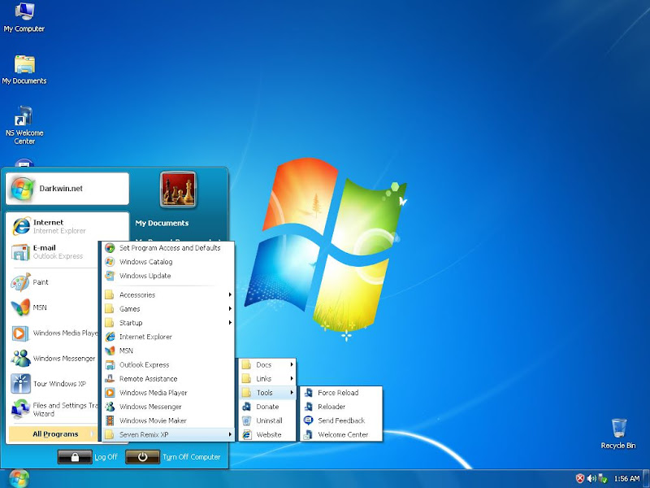
Task: Open My Documents desktop icon
Action: tap(24, 70)
